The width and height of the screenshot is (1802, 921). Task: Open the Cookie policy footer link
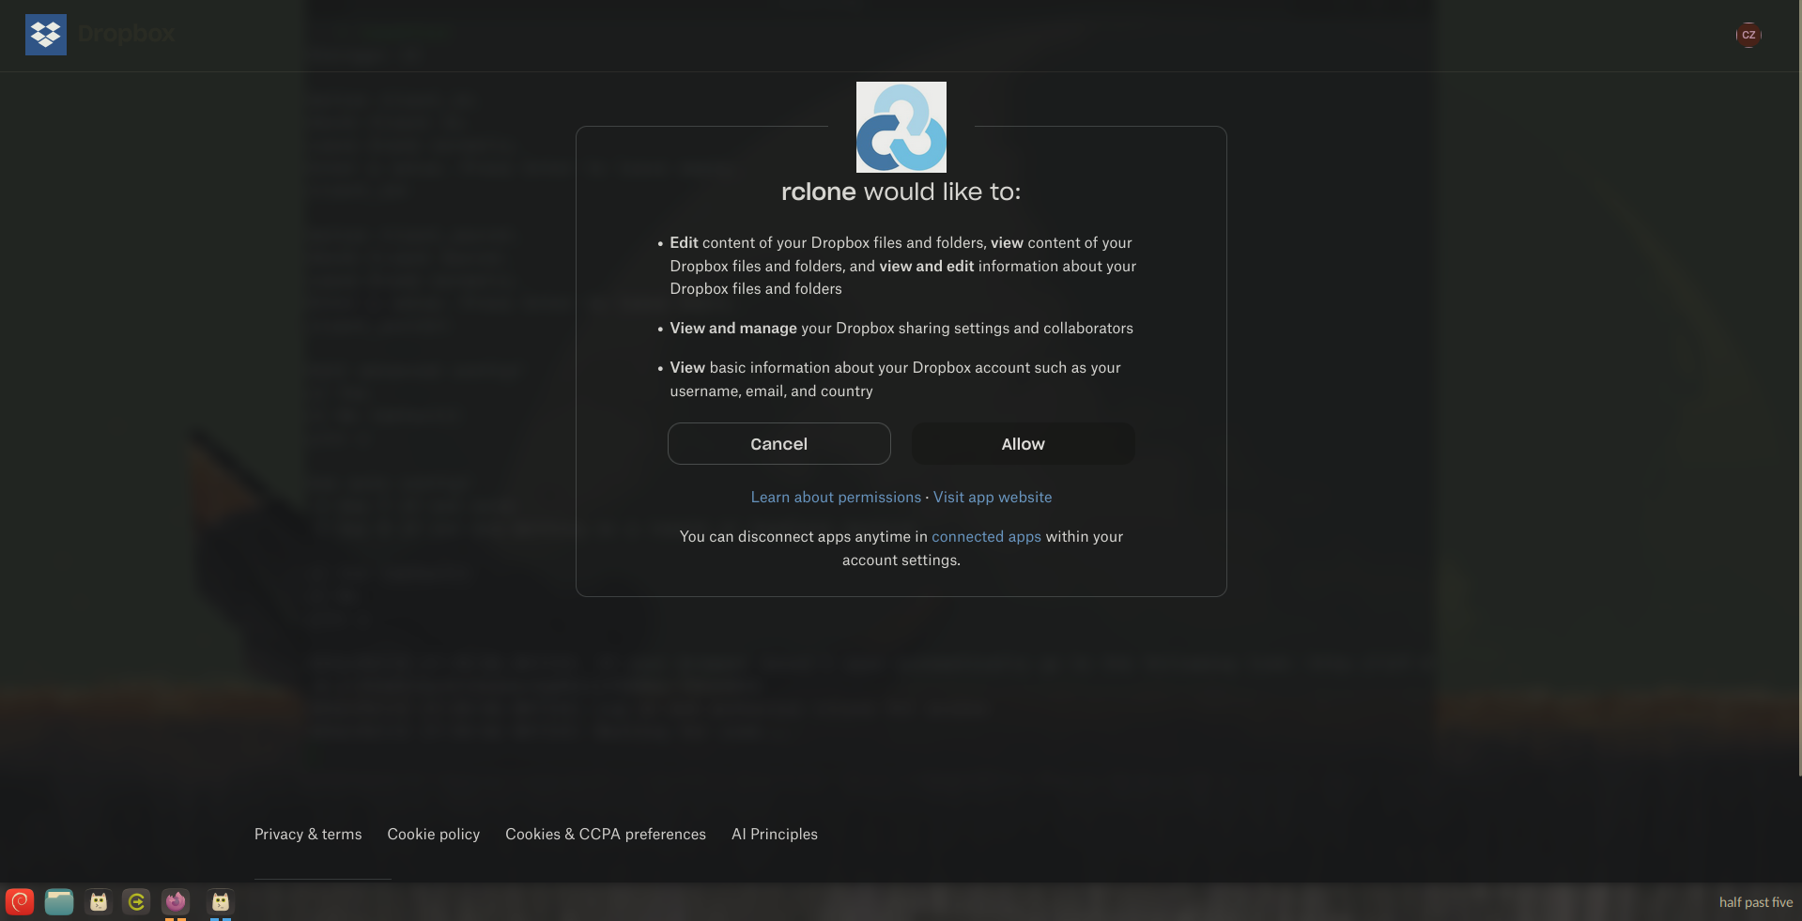click(434, 835)
